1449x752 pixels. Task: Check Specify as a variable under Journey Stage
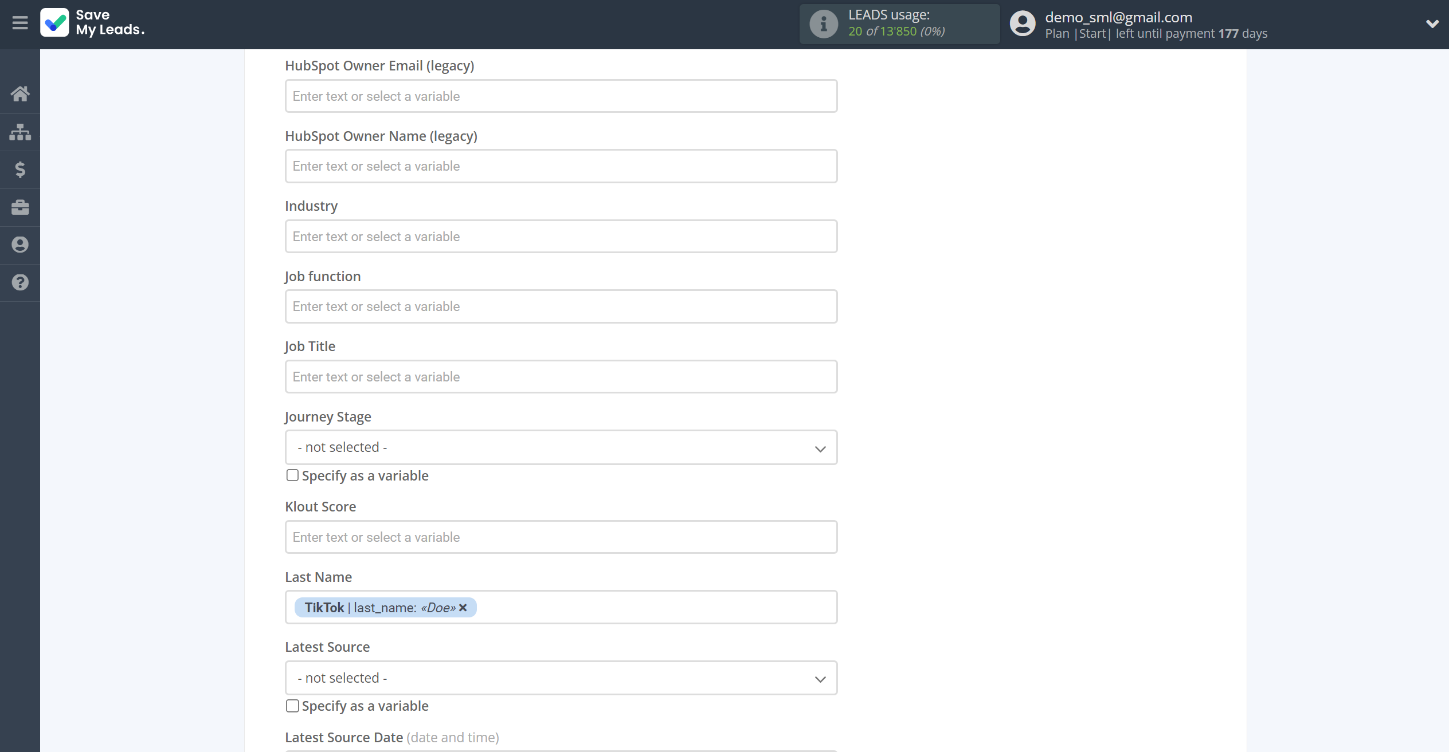[292, 475]
